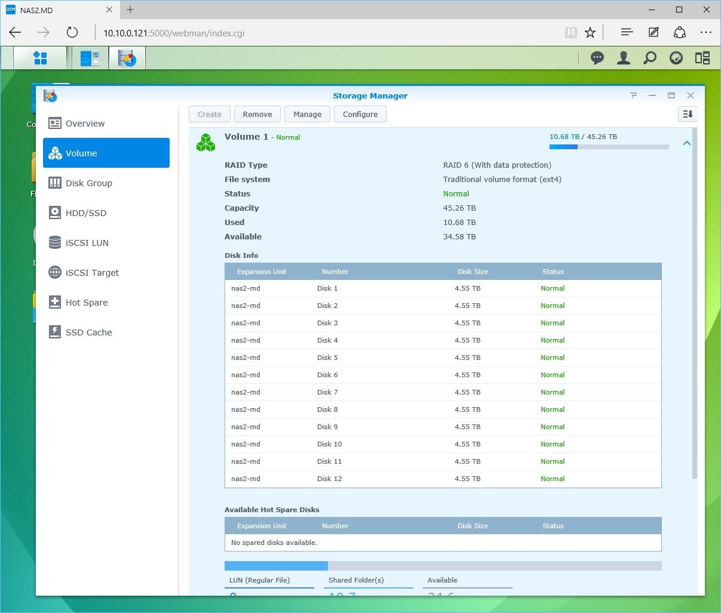Open the DSM Main Menu grid icon

click(x=40, y=58)
